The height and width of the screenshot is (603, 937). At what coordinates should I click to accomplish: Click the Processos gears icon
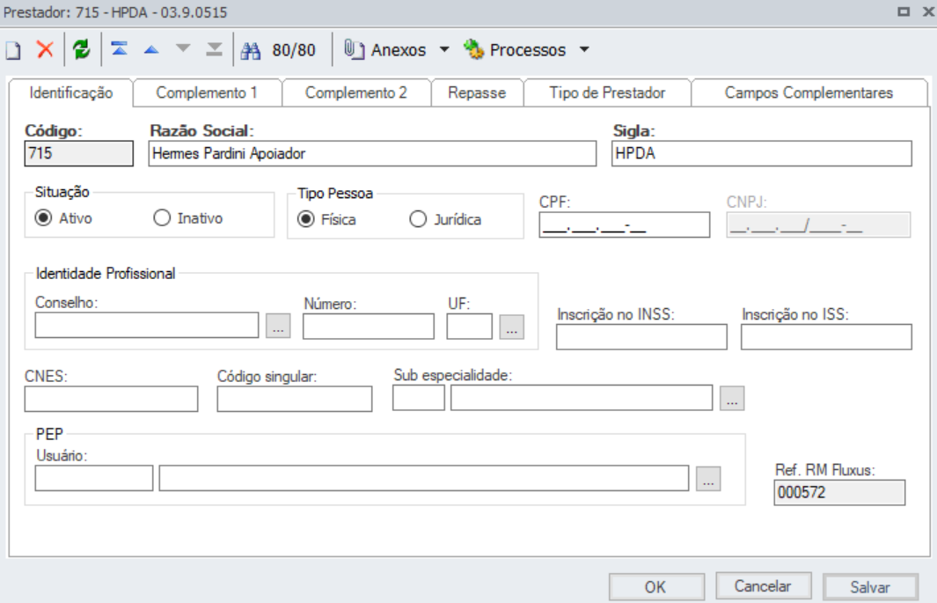(473, 49)
